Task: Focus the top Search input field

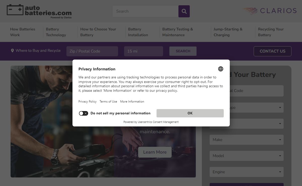Action: click(x=145, y=11)
